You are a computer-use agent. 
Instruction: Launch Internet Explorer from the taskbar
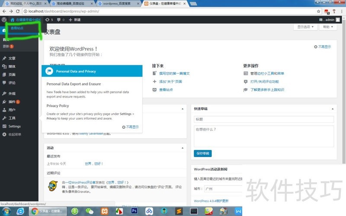coord(20,211)
